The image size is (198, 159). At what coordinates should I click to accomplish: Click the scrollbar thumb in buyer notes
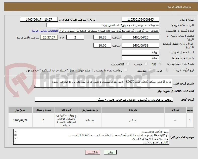[15, 135]
